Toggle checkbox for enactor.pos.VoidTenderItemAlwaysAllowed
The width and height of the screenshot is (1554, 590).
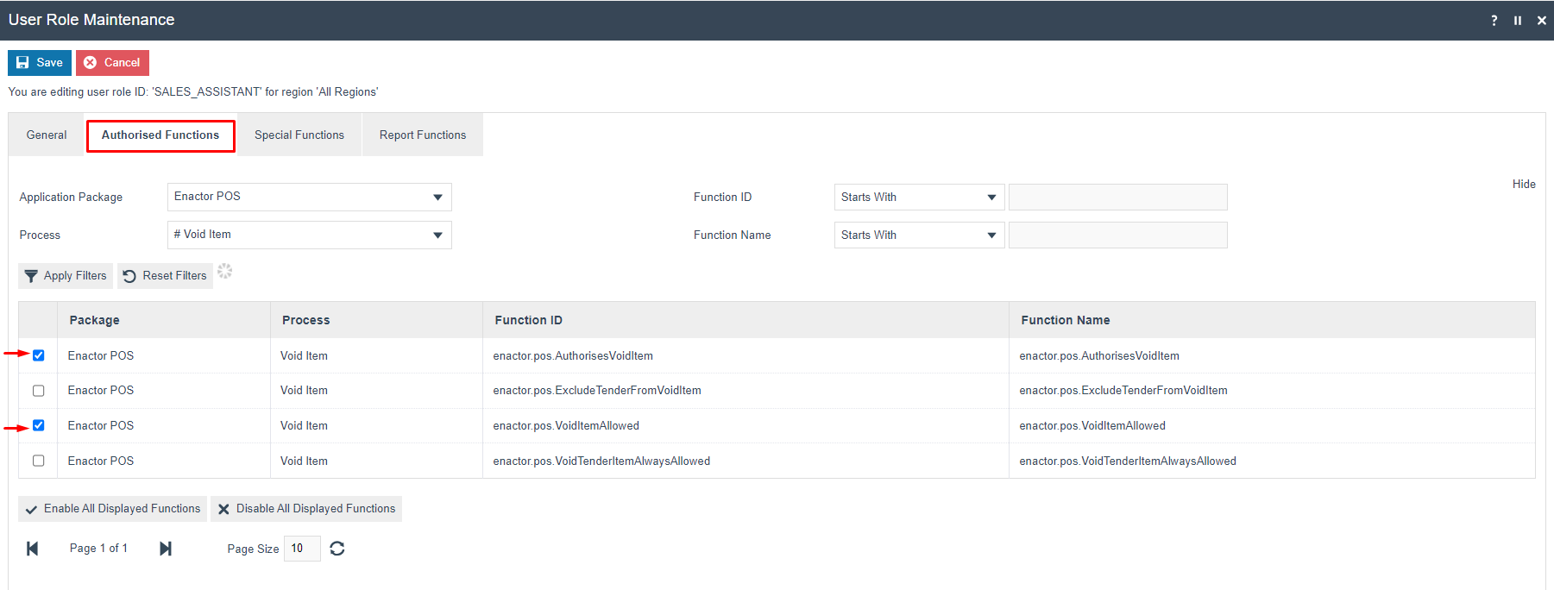coord(39,461)
